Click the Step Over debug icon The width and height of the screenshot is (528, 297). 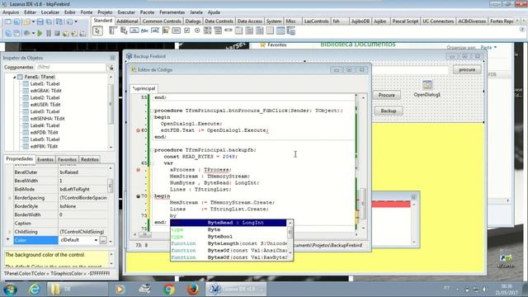click(x=73, y=33)
